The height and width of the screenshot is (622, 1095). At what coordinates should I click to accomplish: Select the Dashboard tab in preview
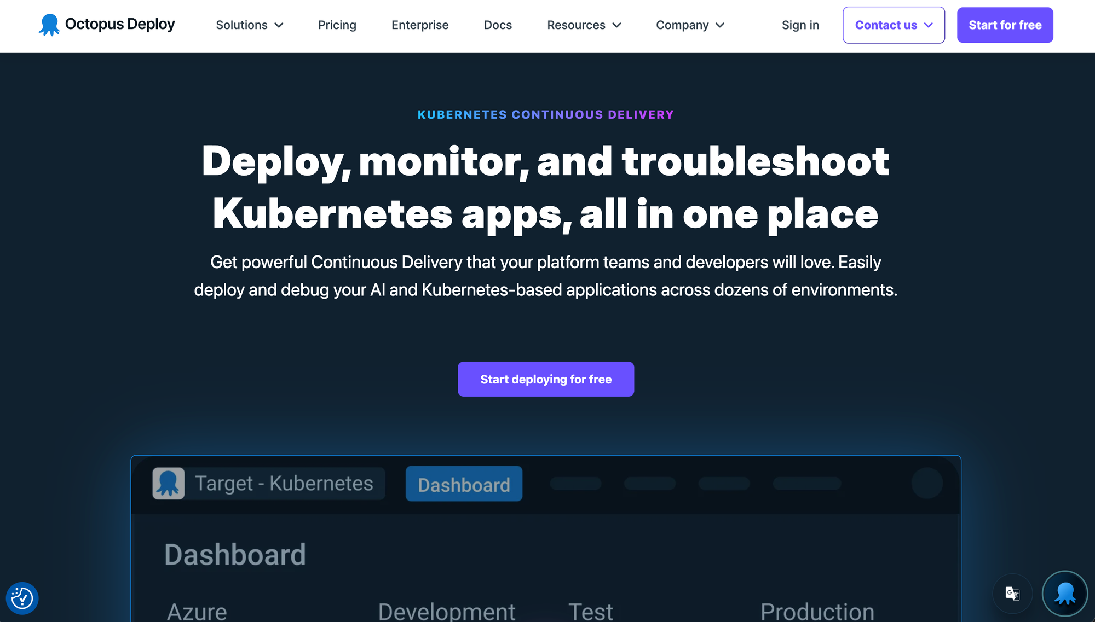[x=464, y=484]
